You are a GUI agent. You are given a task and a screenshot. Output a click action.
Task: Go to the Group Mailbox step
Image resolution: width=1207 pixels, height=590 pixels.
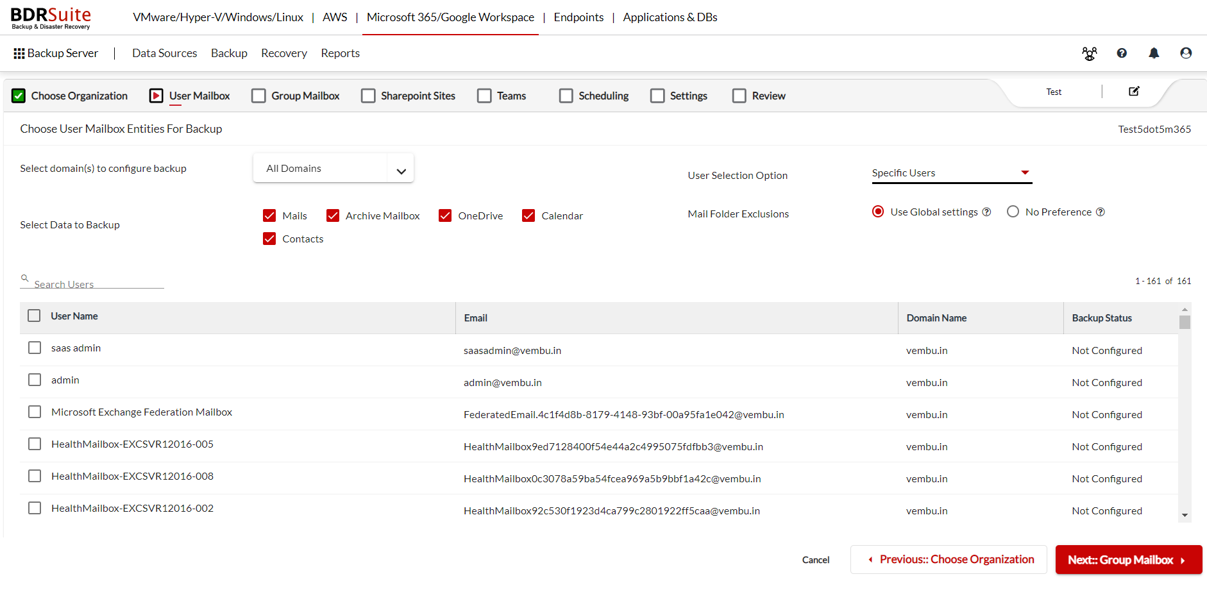click(296, 96)
